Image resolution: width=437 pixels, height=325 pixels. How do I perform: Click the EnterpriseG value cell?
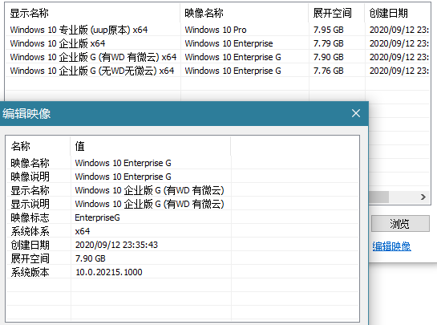[x=97, y=217]
